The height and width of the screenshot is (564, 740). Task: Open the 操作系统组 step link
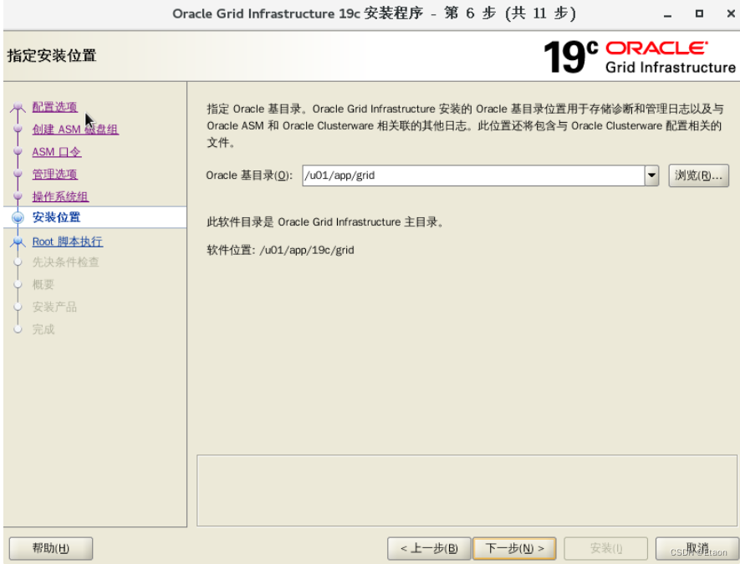60,196
